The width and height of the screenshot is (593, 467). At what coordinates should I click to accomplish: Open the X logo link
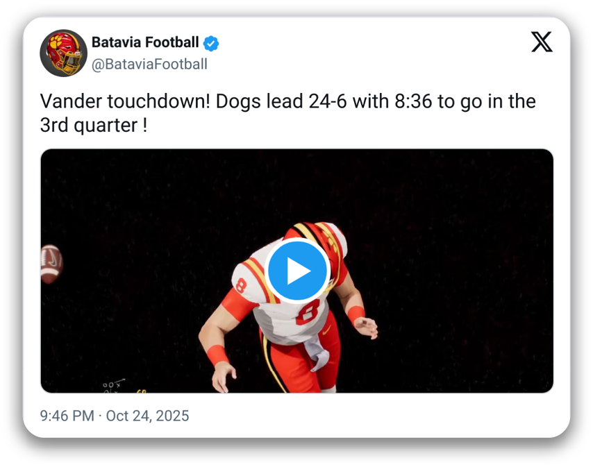542,43
